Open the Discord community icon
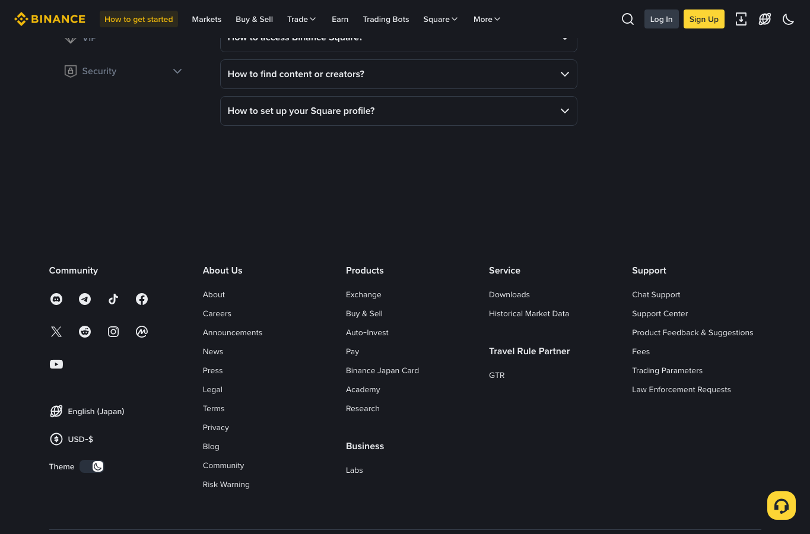The width and height of the screenshot is (810, 534). 56,299
